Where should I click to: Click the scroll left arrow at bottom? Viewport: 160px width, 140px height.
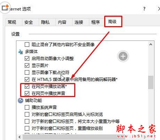click(x=20, y=137)
